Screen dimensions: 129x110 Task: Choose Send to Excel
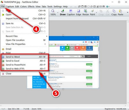pyautogui.click(x=25, y=61)
